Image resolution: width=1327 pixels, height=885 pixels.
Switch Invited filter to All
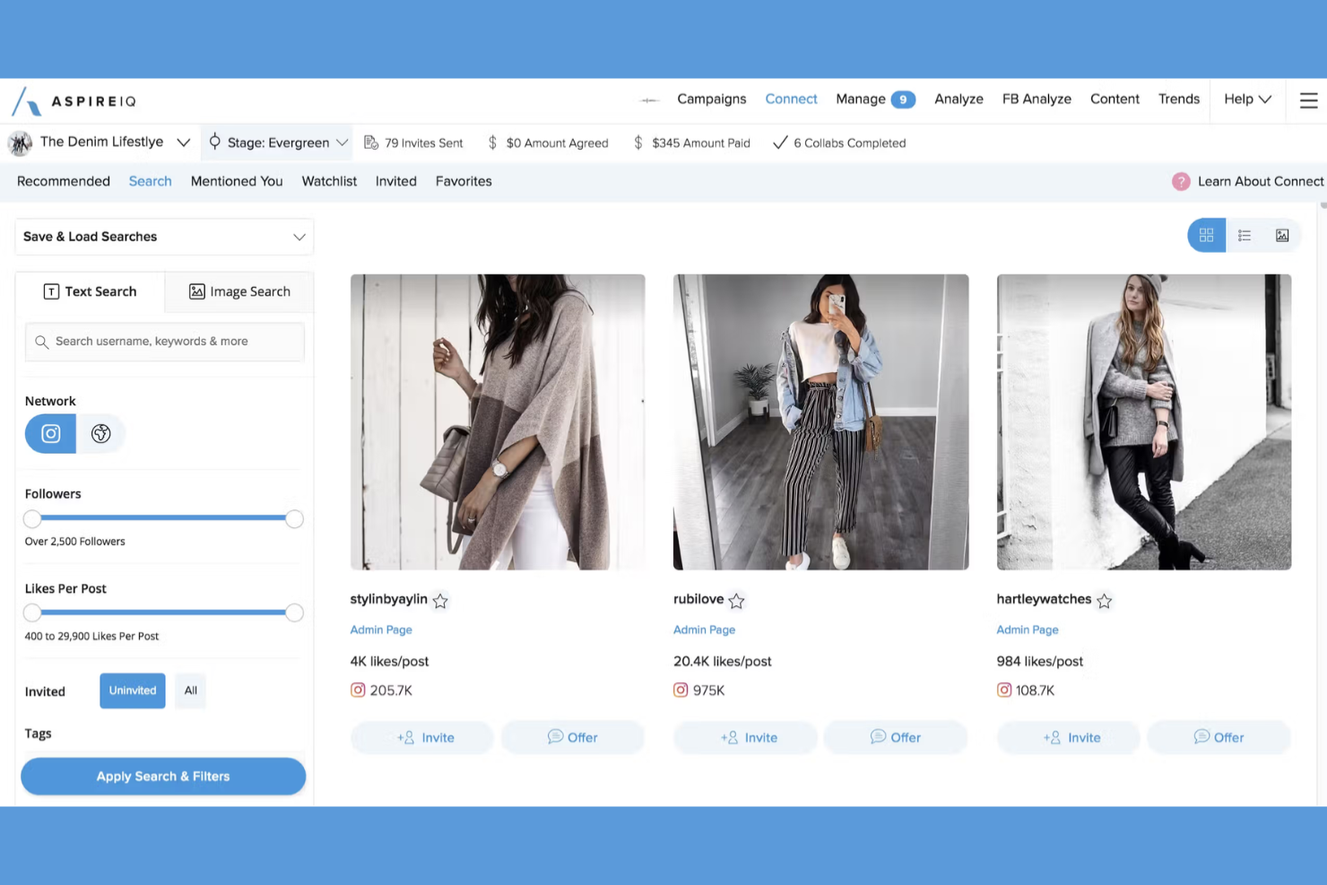(190, 690)
